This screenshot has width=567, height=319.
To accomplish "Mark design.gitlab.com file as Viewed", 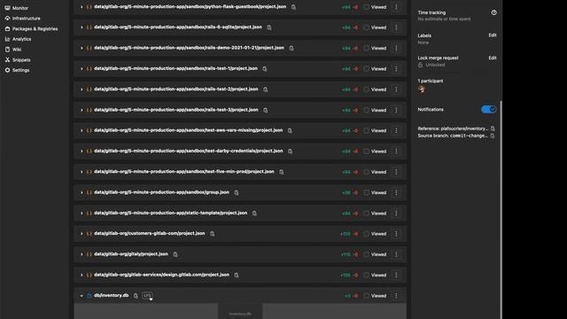I will (366, 275).
